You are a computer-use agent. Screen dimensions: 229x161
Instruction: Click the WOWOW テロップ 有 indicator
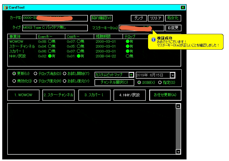click(129, 42)
